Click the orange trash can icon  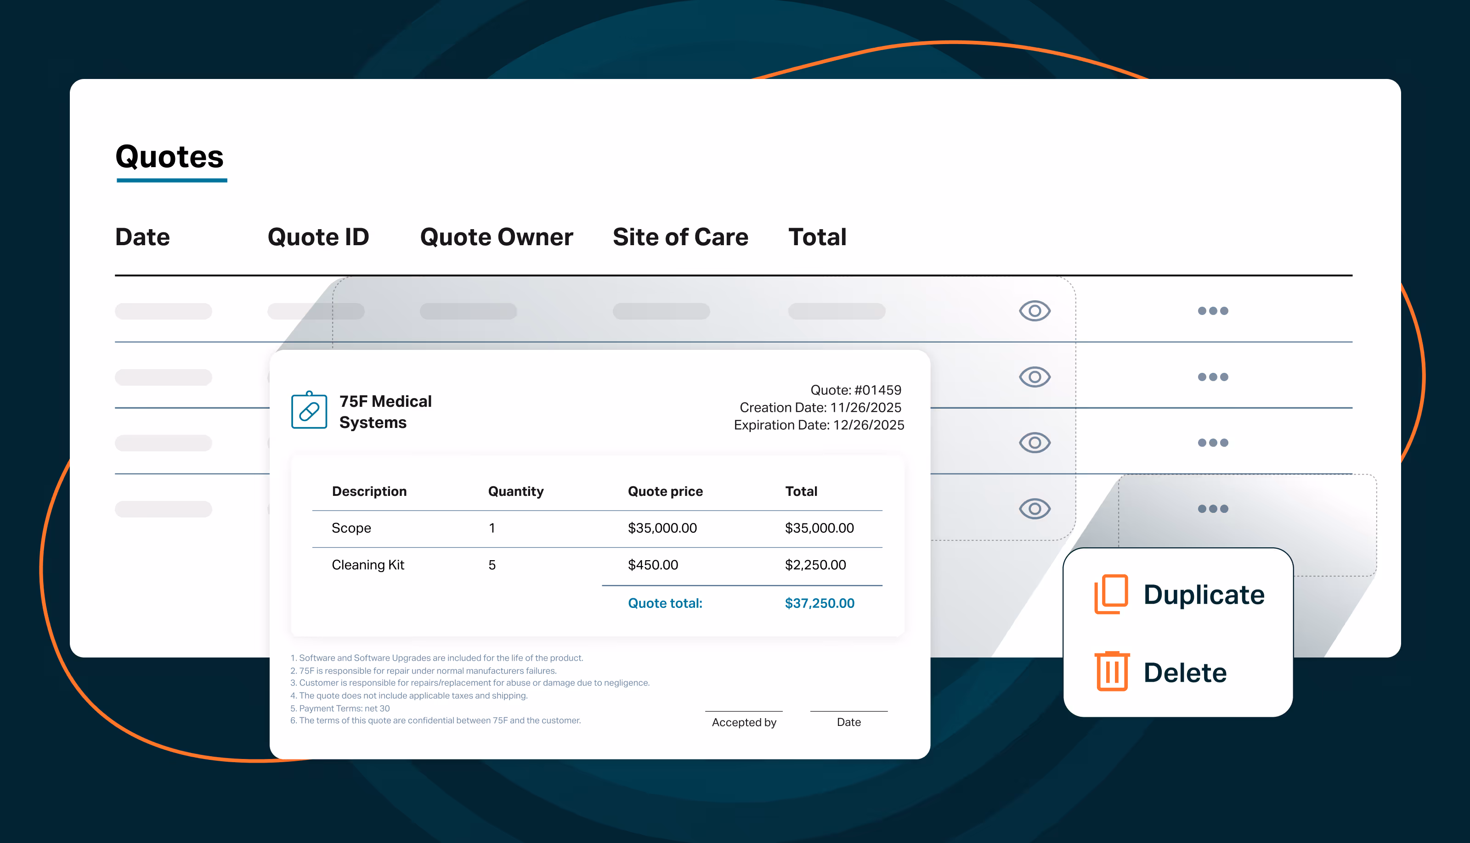(x=1112, y=672)
